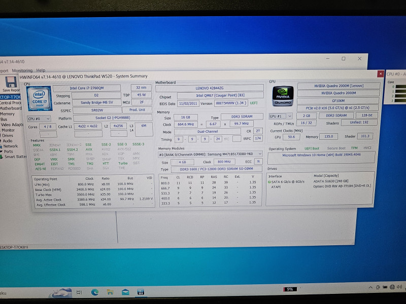
Task: Click the network globe icon in the system tray
Action: click(x=392, y=287)
